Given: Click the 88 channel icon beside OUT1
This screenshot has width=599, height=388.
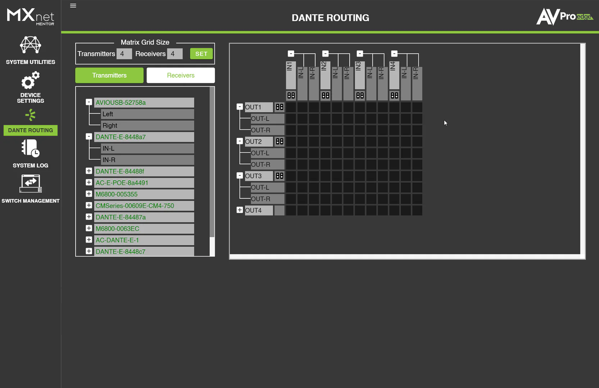Looking at the screenshot, I should click(280, 107).
